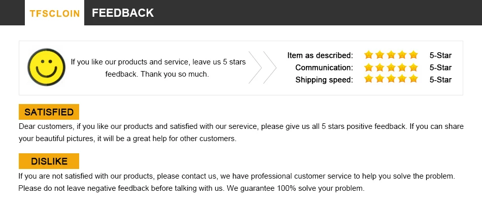482x204 pixels.
Task: Click the TFSCLOIN brand logo
Action: 55,13
